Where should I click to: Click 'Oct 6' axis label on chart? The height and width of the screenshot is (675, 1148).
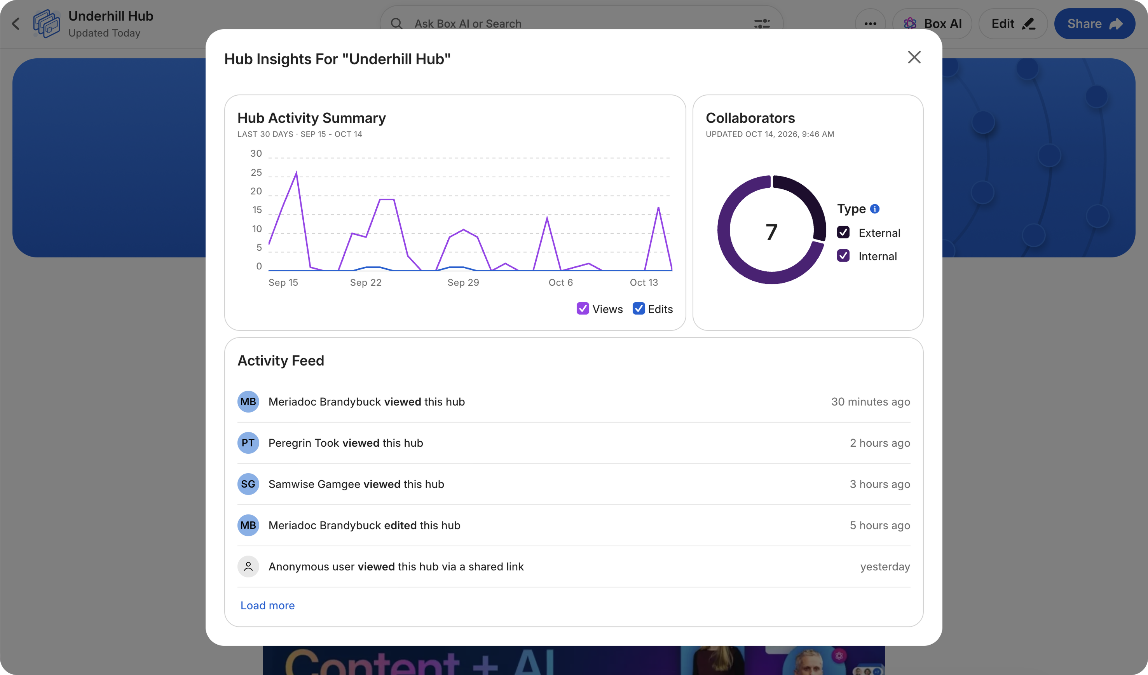tap(561, 283)
